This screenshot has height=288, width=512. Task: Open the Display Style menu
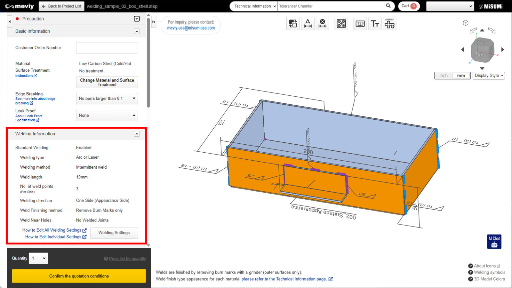point(489,76)
